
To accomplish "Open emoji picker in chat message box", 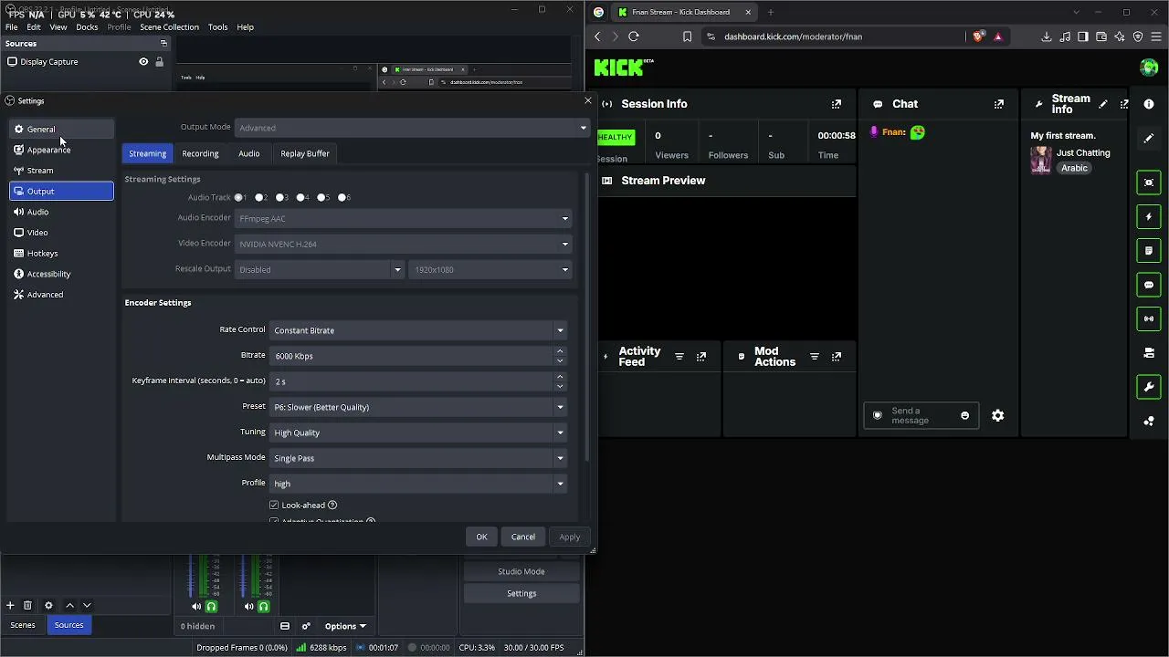I will point(964,416).
